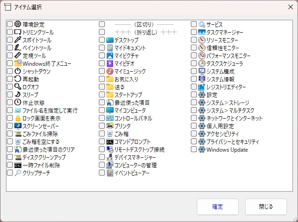
Task: Select the トリミングツール crop icon
Action: click(17, 32)
